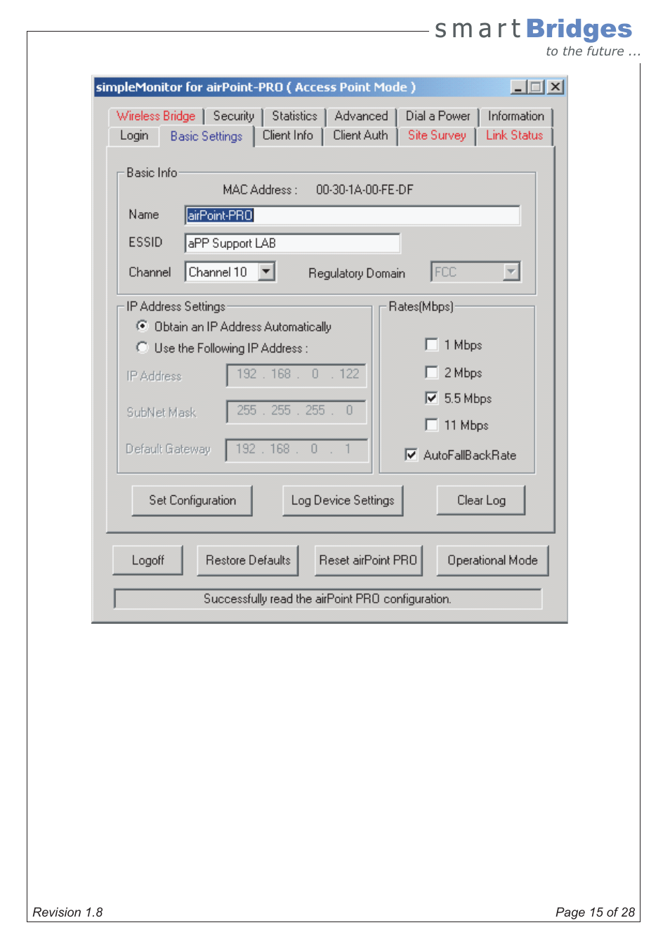Viewport: 670px width, 951px height.
Task: Maximize the simpleMonitor window
Action: pyautogui.click(x=537, y=87)
